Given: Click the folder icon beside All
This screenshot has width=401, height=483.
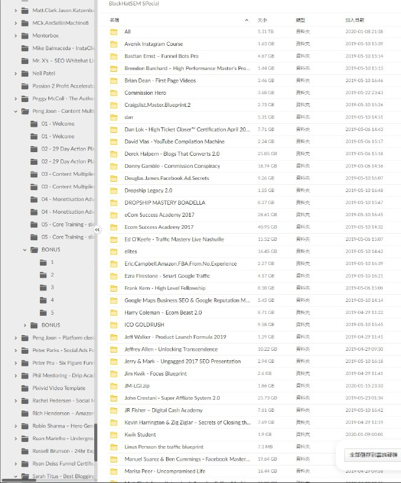Looking at the screenshot, I should coord(114,31).
